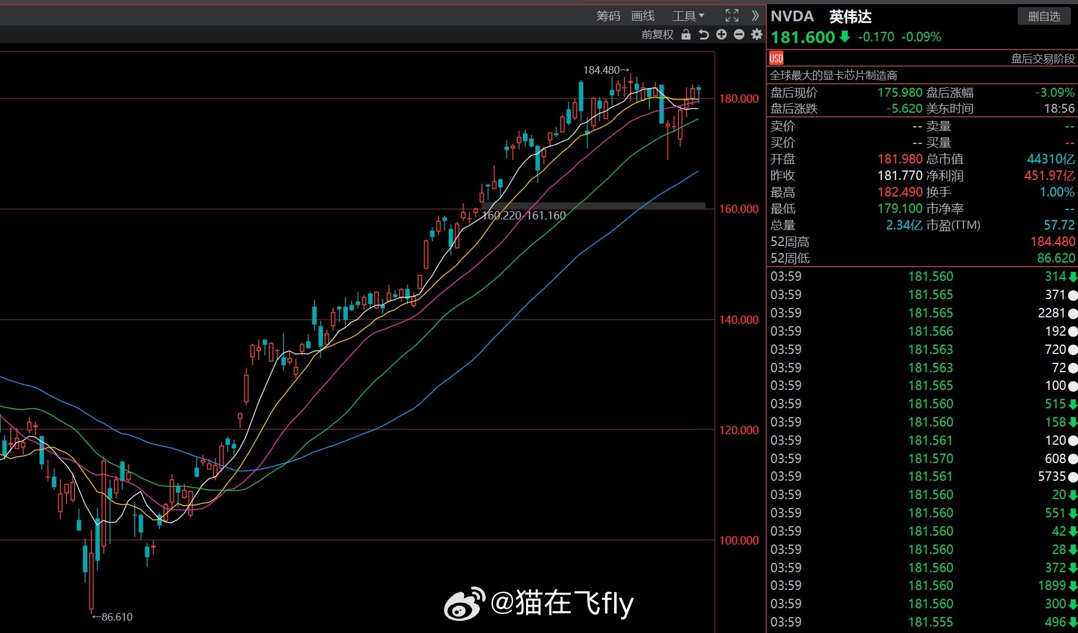Click the 120.000 price axis label

point(739,431)
